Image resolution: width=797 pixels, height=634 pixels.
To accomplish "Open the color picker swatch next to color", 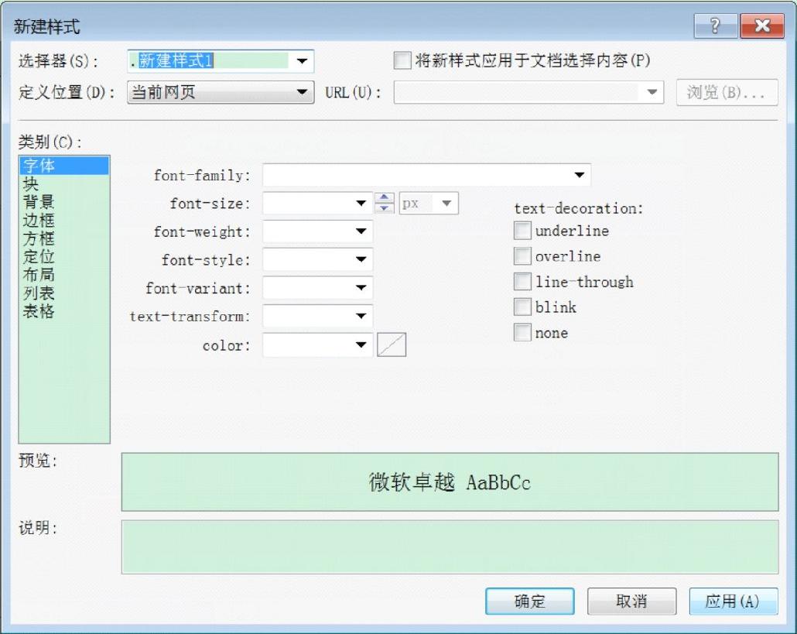I will coord(392,344).
